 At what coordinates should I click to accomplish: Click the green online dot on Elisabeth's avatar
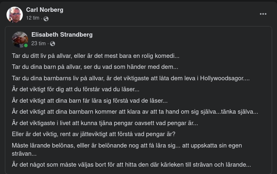26,45
